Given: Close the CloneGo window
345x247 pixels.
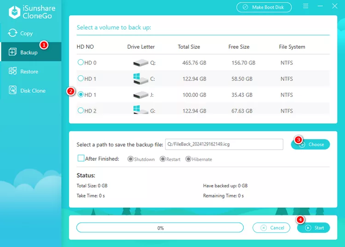Looking at the screenshot, I should pyautogui.click(x=335, y=6).
